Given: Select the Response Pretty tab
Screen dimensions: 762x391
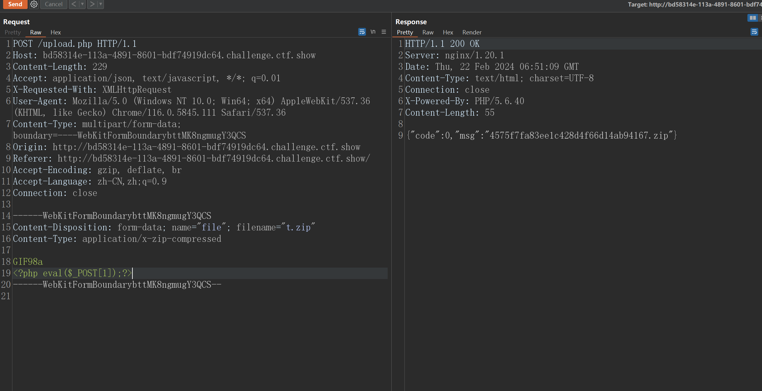Looking at the screenshot, I should click(x=405, y=32).
